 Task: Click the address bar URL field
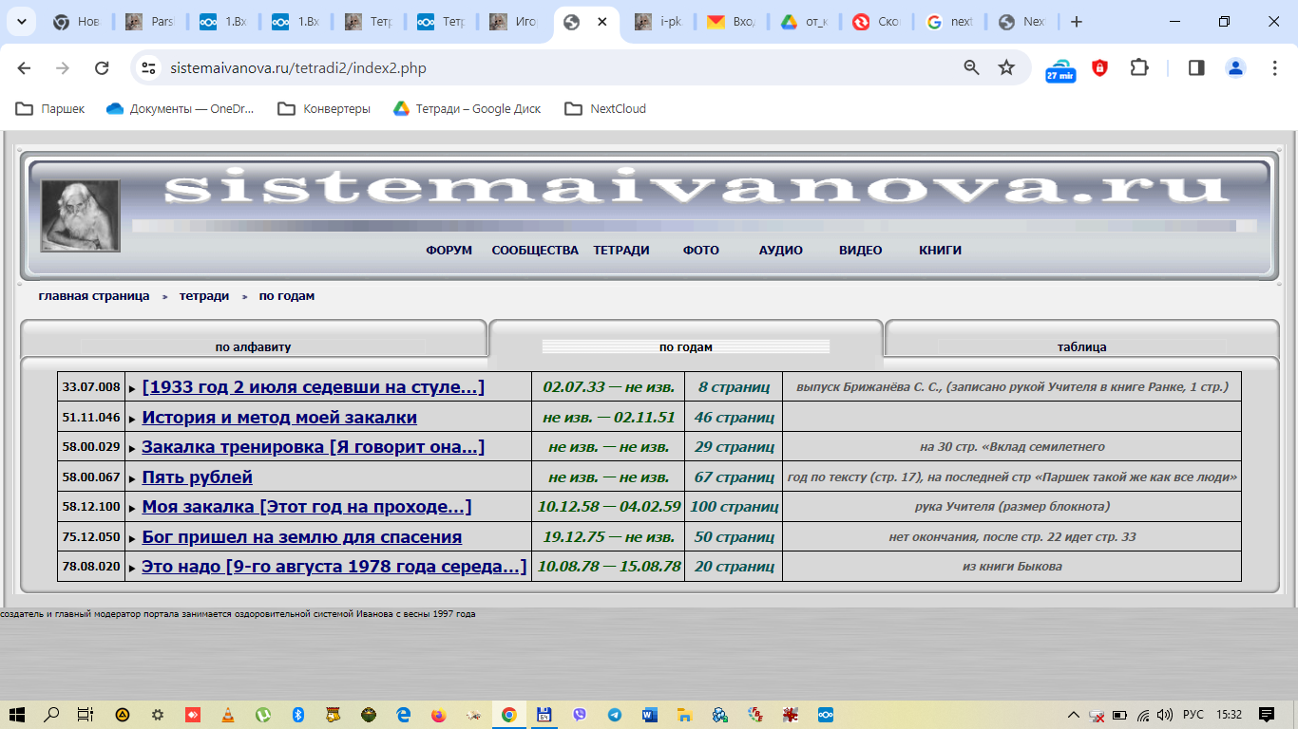click(x=551, y=68)
